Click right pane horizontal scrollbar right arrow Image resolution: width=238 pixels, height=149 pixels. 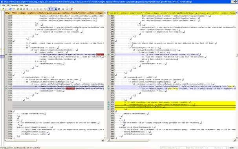[234, 140]
